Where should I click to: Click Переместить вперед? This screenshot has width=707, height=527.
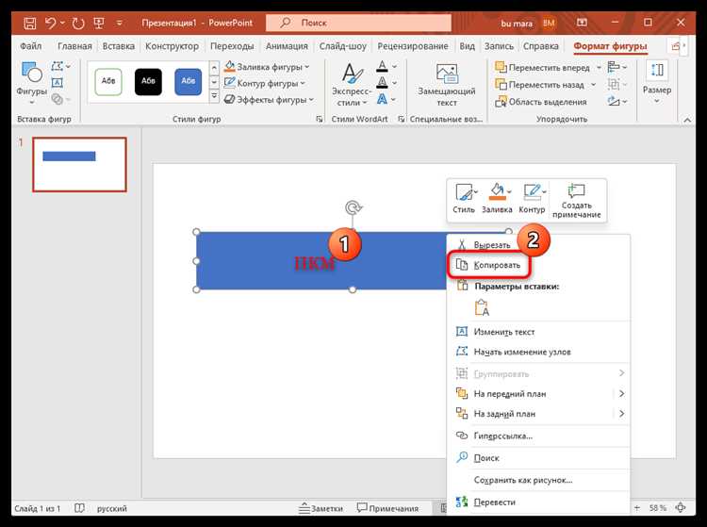click(x=542, y=68)
